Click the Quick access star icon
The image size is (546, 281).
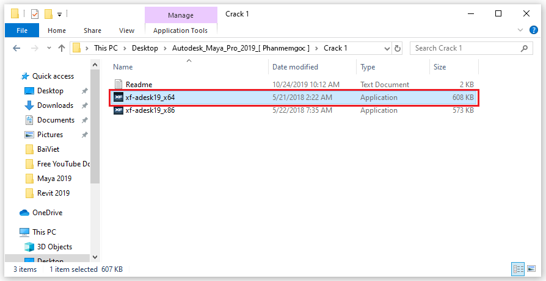pos(24,76)
